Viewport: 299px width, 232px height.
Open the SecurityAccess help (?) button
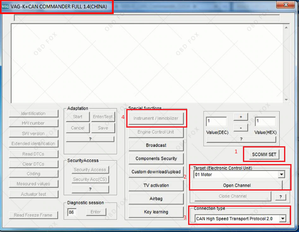90,189
